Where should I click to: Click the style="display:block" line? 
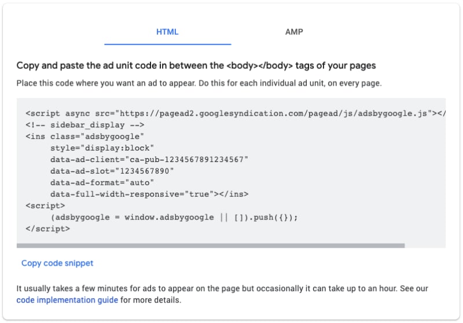(x=102, y=148)
